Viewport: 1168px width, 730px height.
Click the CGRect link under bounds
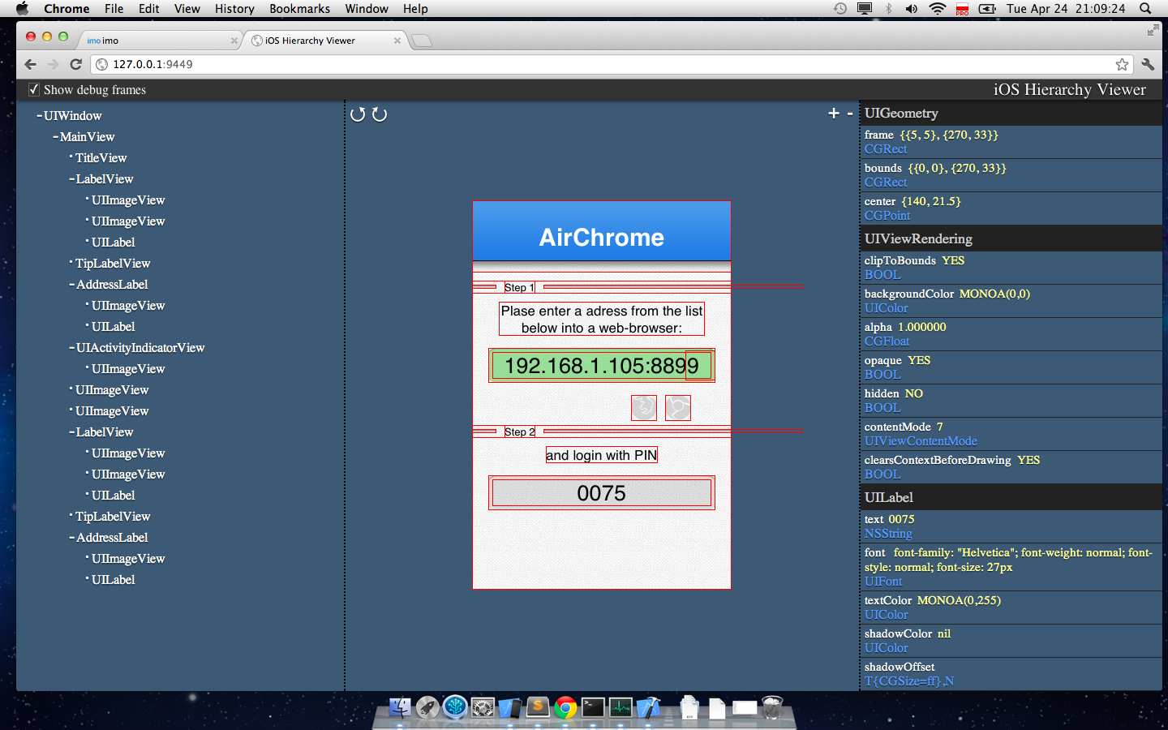click(x=886, y=182)
